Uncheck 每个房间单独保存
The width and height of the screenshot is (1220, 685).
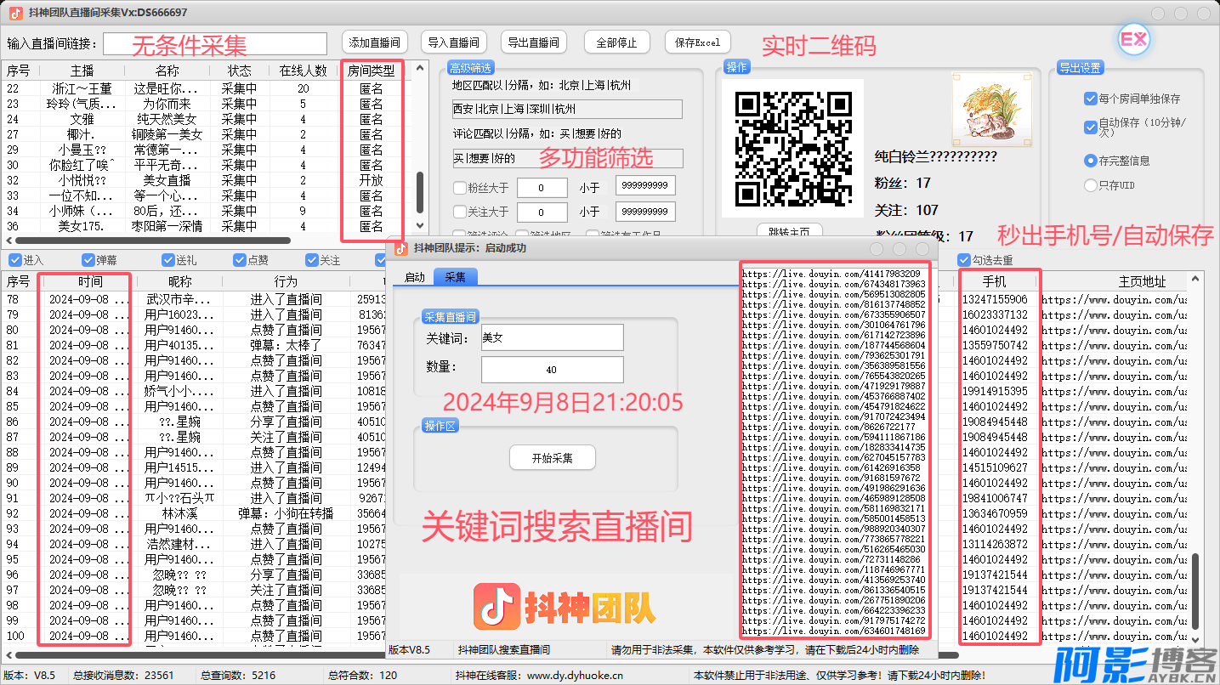(x=1091, y=99)
